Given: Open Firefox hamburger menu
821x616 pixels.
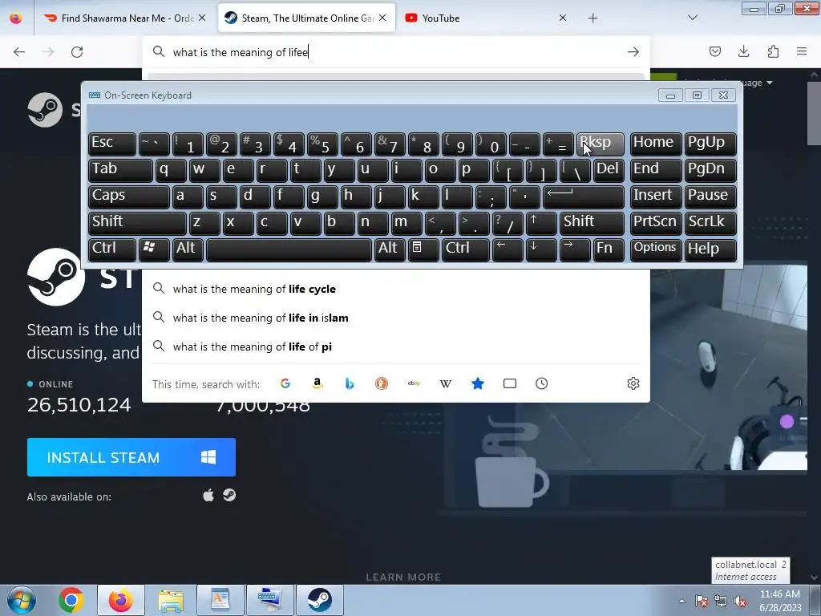Looking at the screenshot, I should (x=802, y=51).
